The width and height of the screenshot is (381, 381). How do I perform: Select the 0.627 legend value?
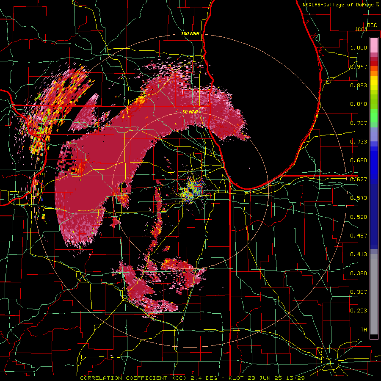click(359, 179)
